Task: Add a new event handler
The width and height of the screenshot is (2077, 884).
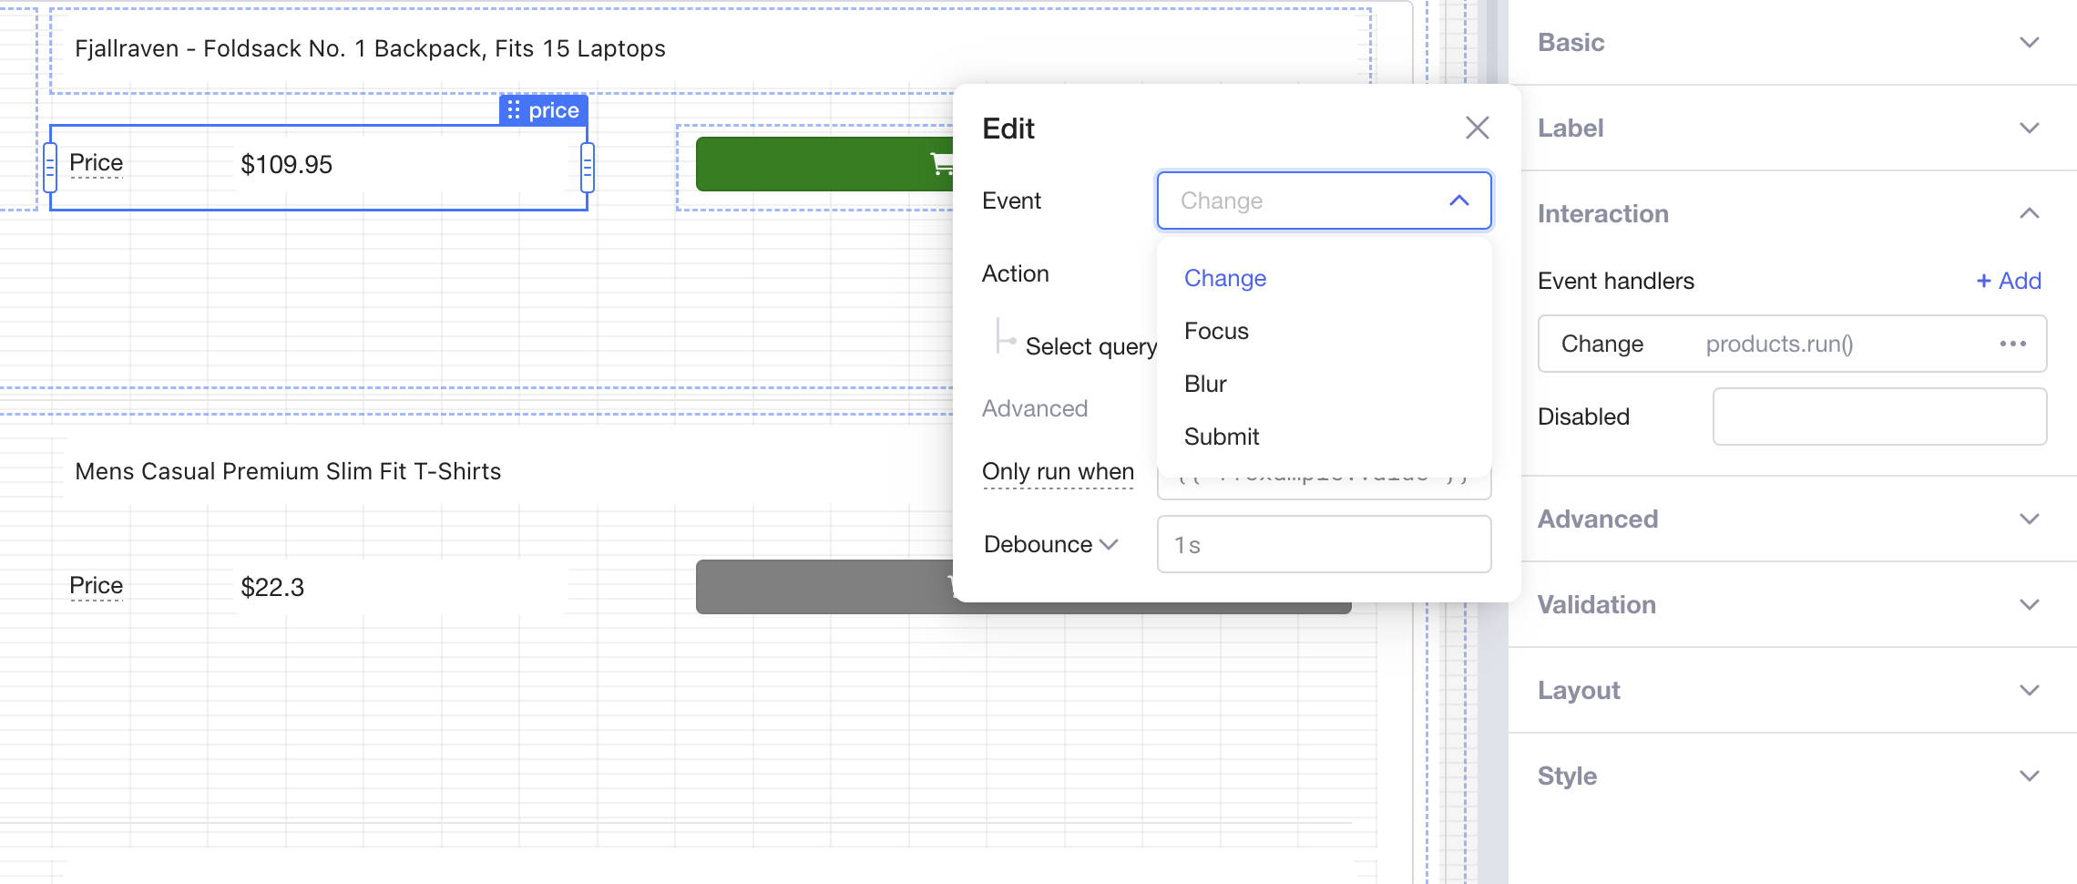Action: 2008,281
